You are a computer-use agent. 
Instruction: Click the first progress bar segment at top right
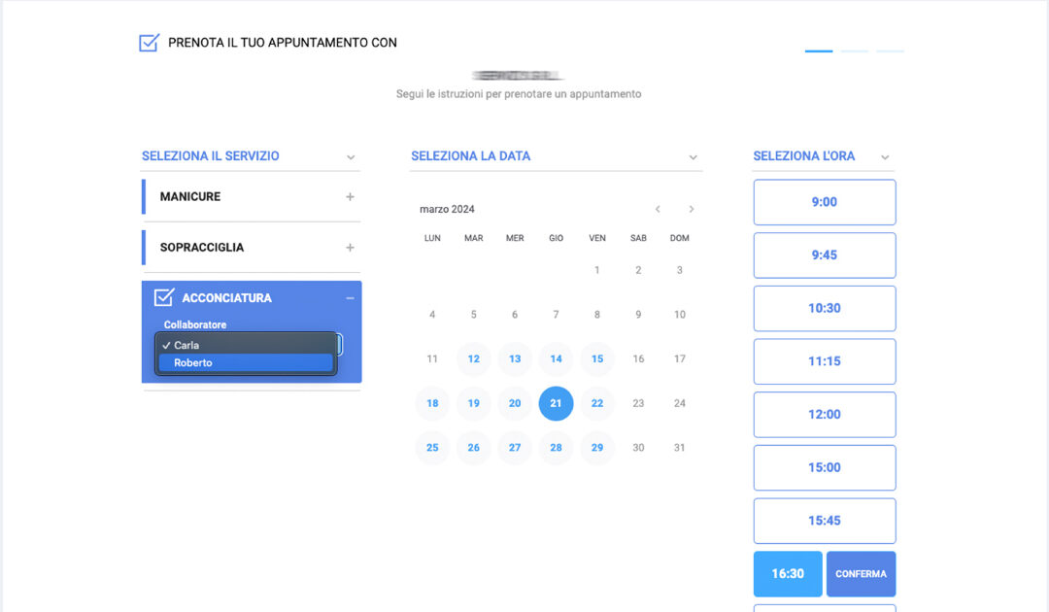[x=818, y=50]
